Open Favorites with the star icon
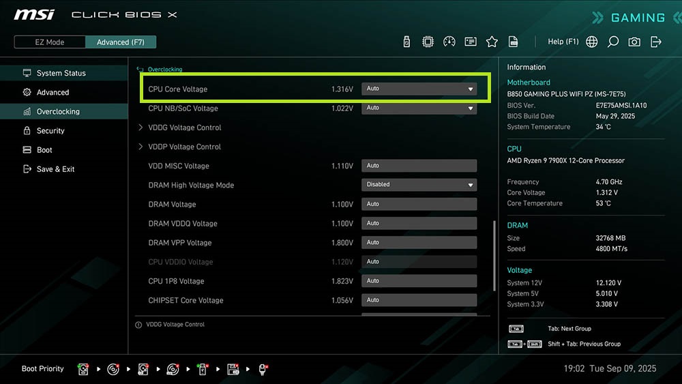 tap(492, 42)
